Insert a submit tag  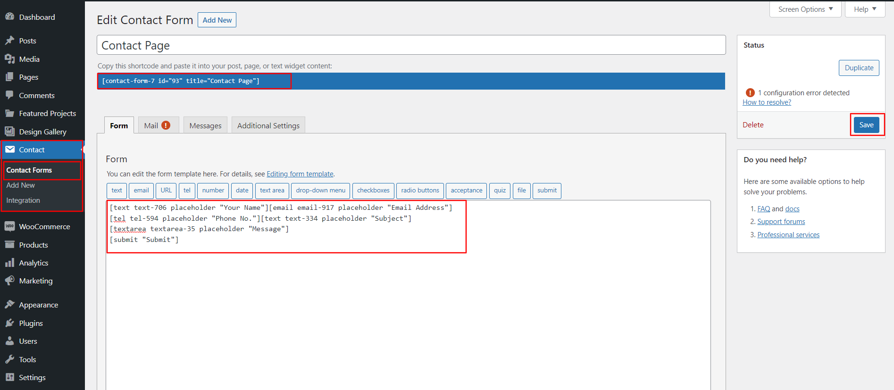547,191
